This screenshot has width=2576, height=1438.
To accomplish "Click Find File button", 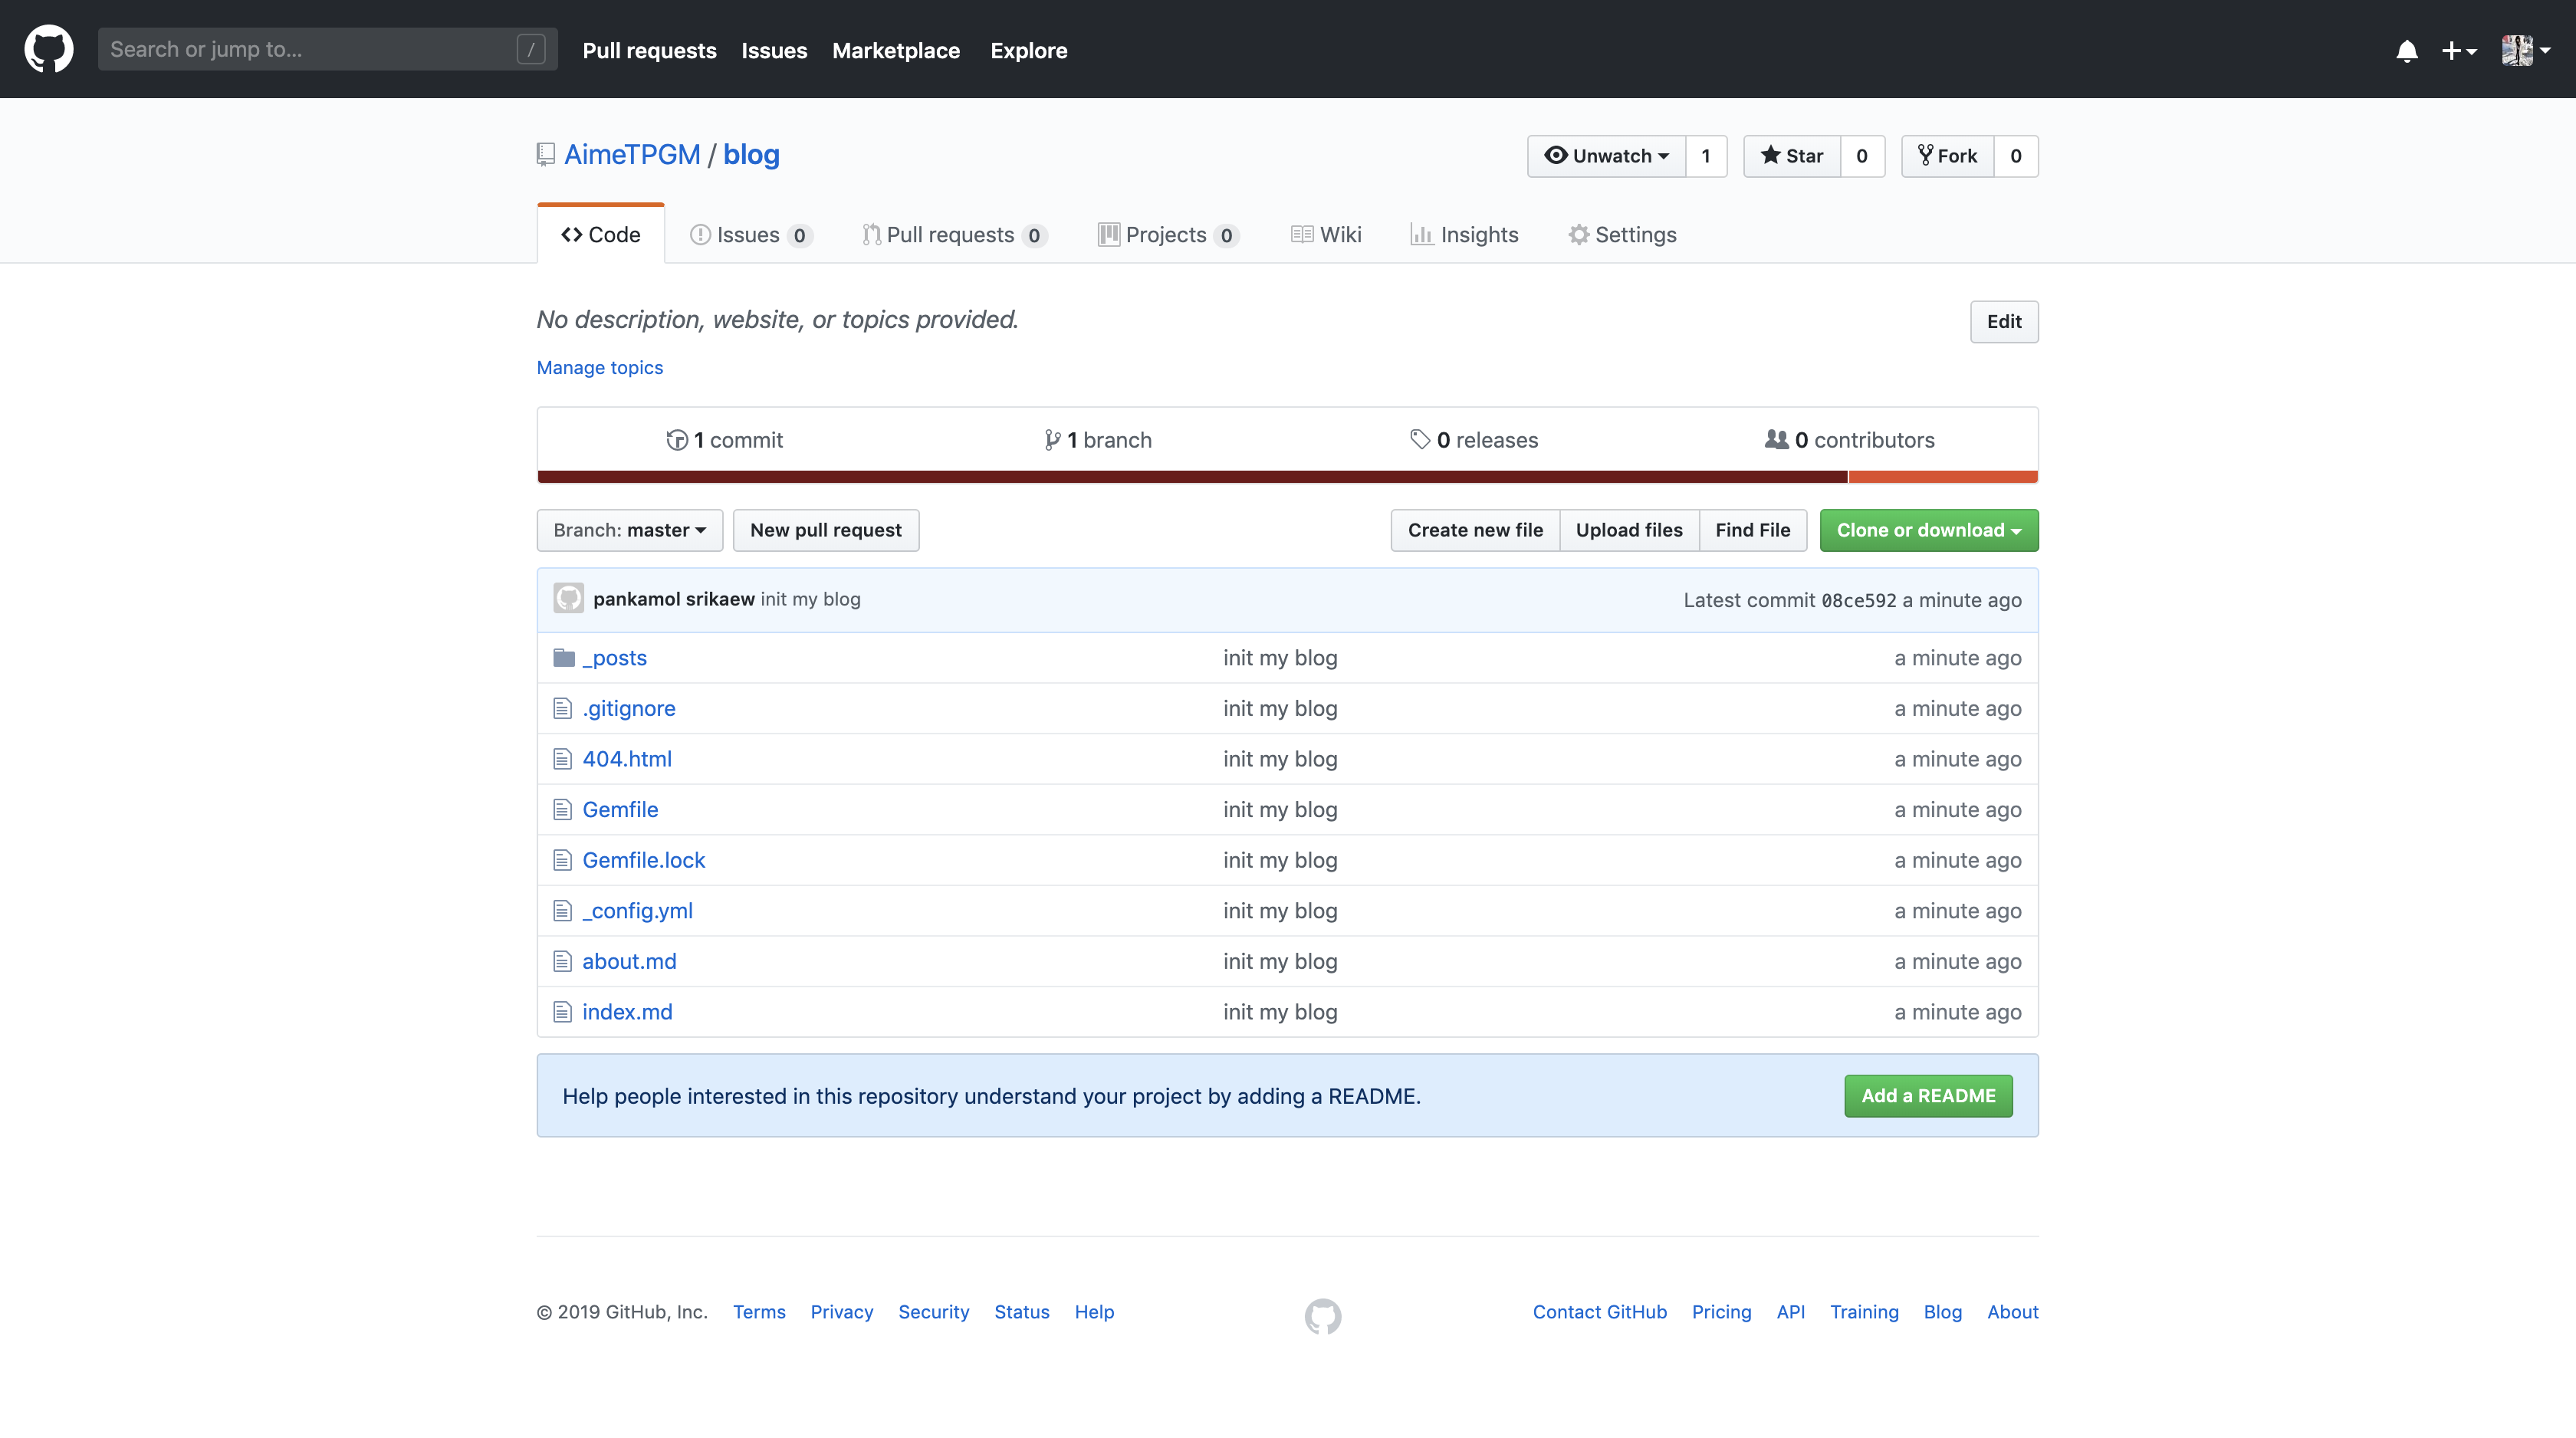I will pos(1753,530).
